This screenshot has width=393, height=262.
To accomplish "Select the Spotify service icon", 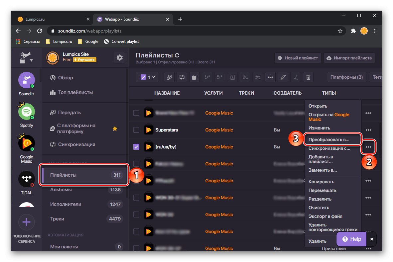I will click(x=27, y=111).
